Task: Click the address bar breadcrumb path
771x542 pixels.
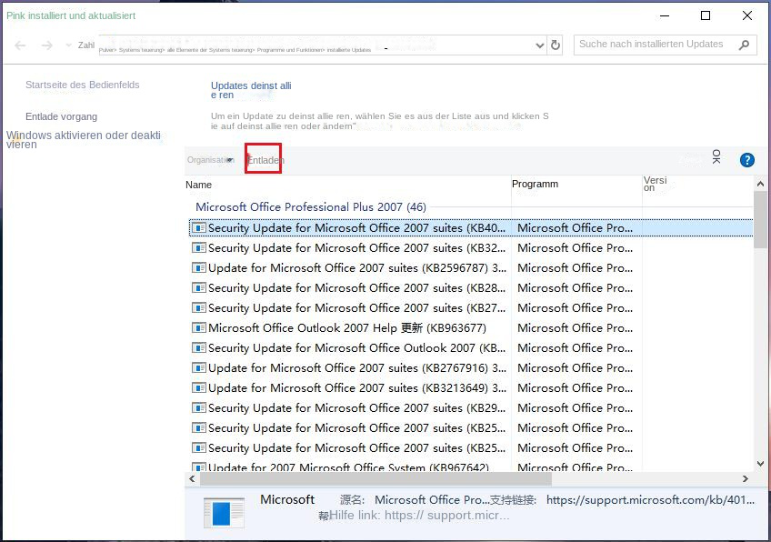Action: point(235,50)
